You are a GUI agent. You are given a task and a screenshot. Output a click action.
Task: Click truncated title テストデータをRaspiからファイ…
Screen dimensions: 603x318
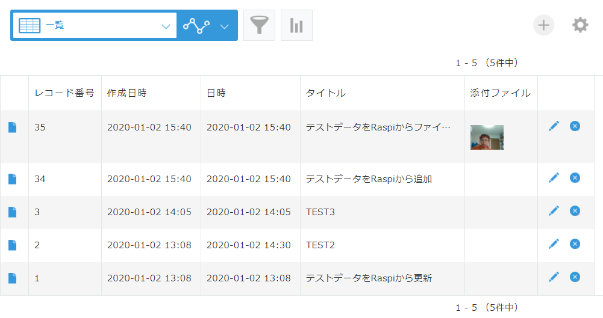(x=378, y=127)
